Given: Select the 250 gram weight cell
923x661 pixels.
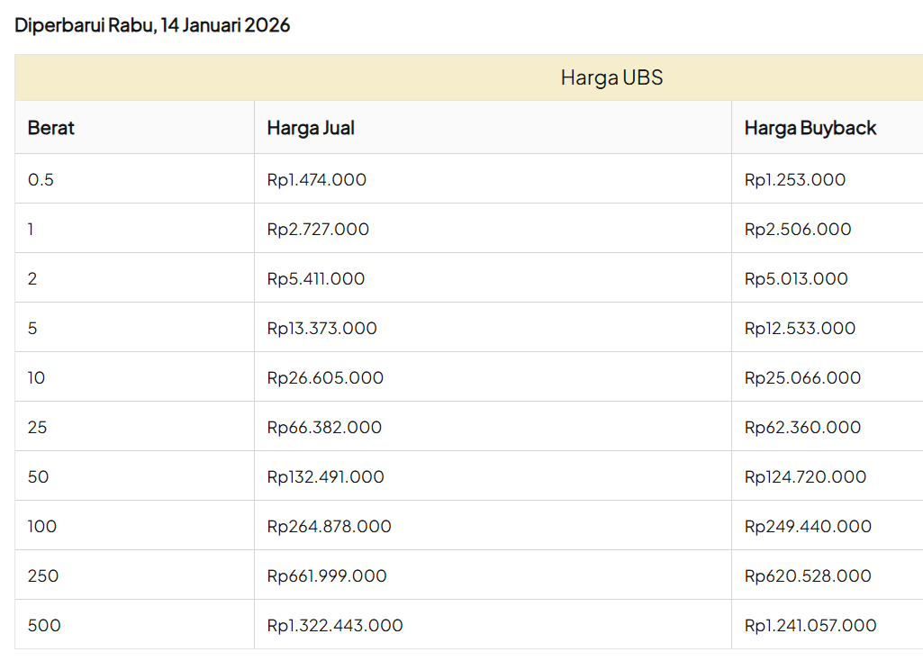Looking at the screenshot, I should [x=43, y=575].
